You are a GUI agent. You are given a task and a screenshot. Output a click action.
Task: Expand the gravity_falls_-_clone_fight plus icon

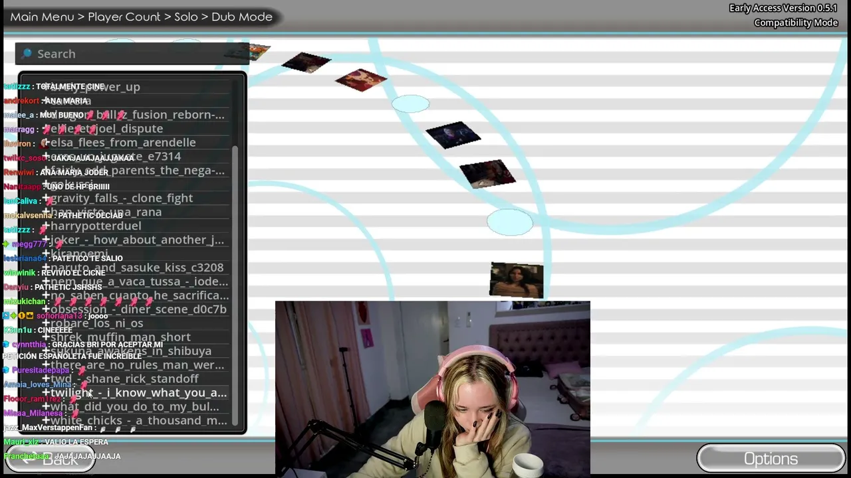click(x=46, y=199)
